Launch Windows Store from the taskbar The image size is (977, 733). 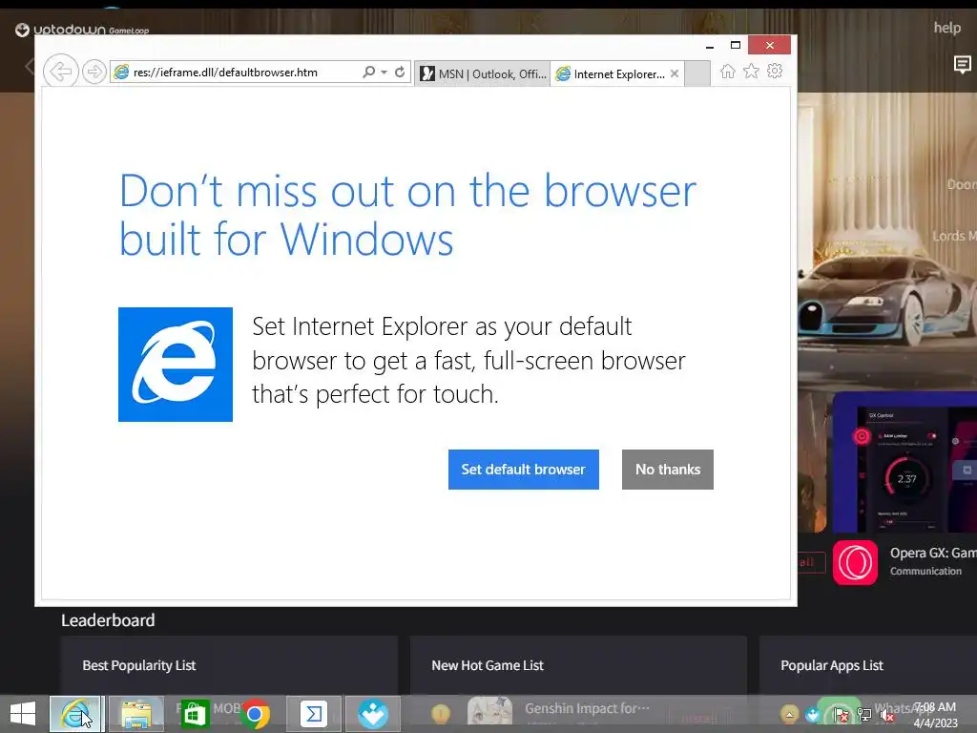(195, 714)
